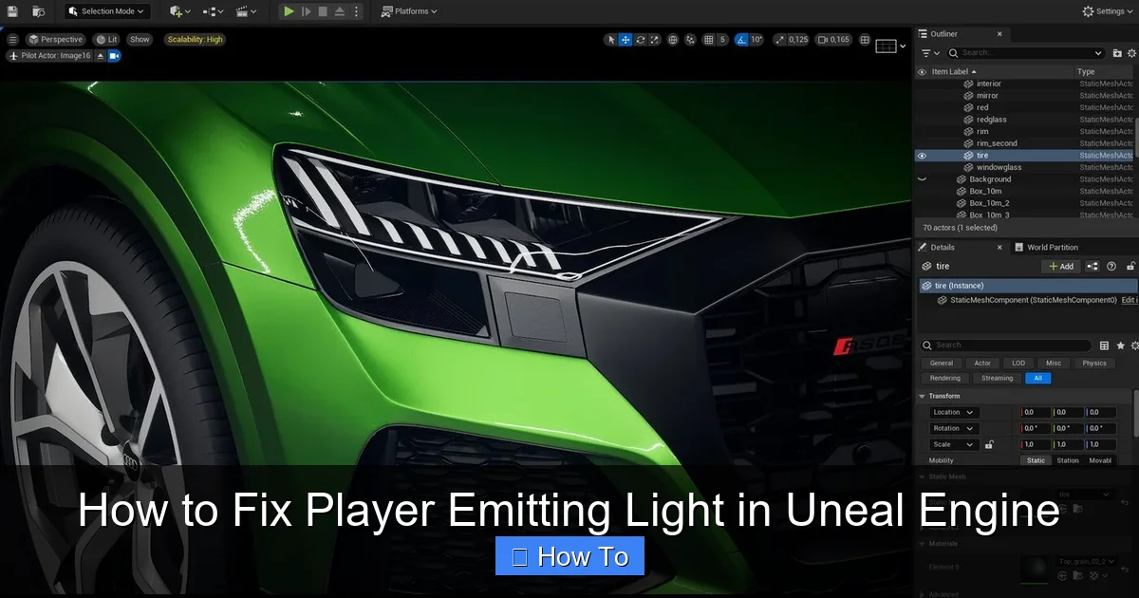This screenshot has width=1139, height=598.
Task: Save the current level
Action: (11, 10)
